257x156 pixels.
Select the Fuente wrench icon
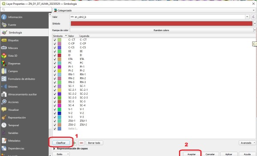[4, 25]
